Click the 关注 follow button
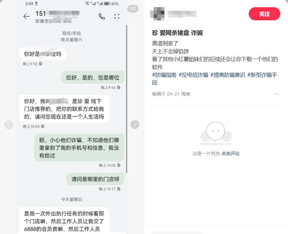Screen dimensions: 288x234 [264, 14]
